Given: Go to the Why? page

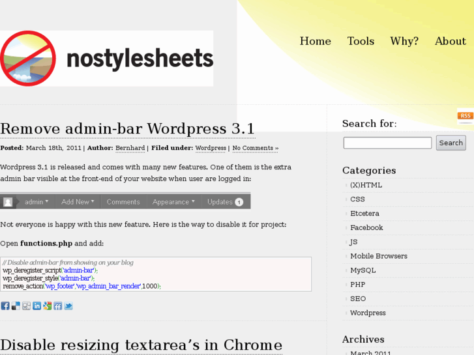Looking at the screenshot, I should pyautogui.click(x=404, y=41).
